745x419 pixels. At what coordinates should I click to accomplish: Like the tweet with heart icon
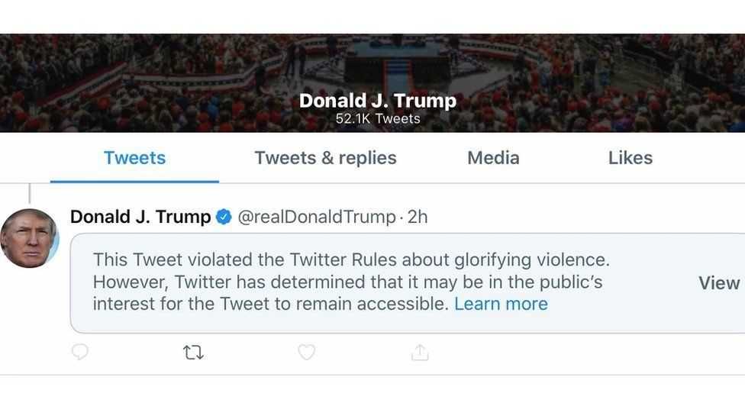click(306, 352)
